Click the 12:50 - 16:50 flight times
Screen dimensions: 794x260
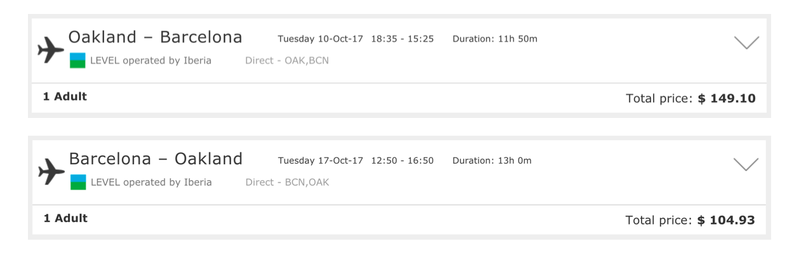[x=402, y=161]
